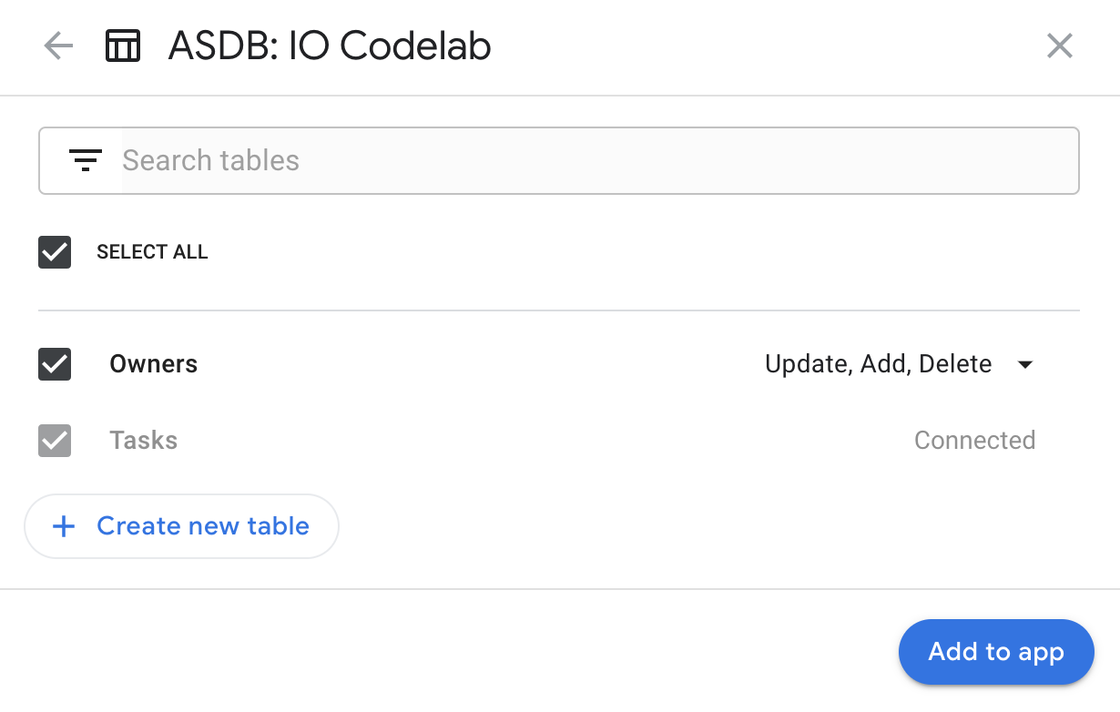1120x712 pixels.
Task: Click the database table icon beside the title
Action: click(x=123, y=45)
